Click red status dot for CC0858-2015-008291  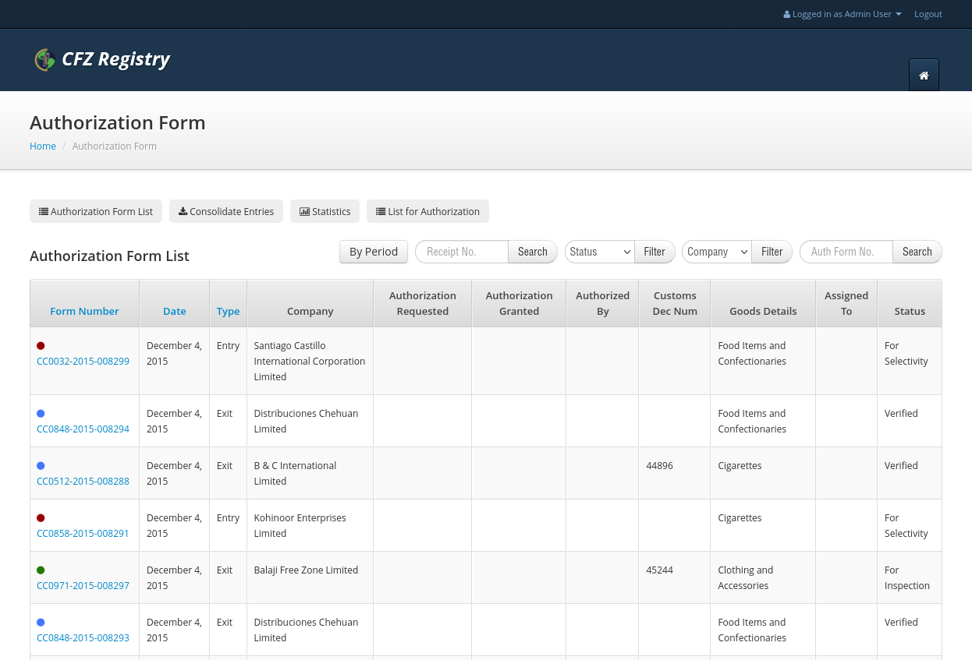coord(41,518)
